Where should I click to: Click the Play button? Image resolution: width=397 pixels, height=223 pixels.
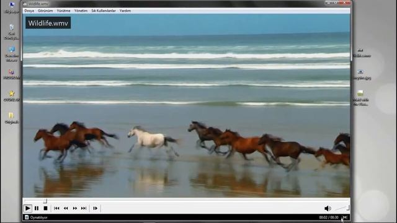(x=27, y=208)
